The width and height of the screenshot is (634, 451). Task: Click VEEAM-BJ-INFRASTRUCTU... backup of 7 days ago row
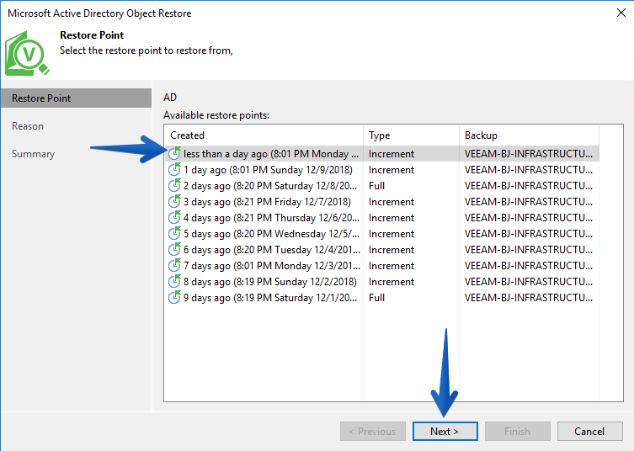click(529, 266)
